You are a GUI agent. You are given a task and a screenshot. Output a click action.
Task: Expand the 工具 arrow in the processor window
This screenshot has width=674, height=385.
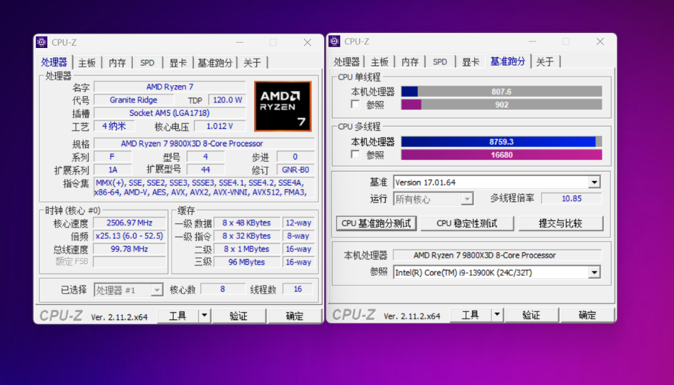[205, 316]
